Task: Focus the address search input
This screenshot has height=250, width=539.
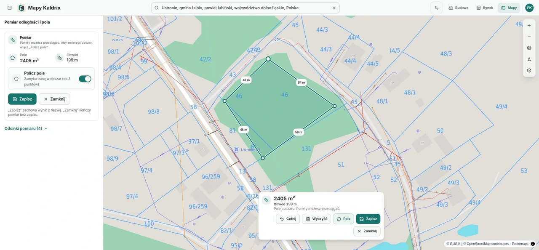Action: point(245,8)
